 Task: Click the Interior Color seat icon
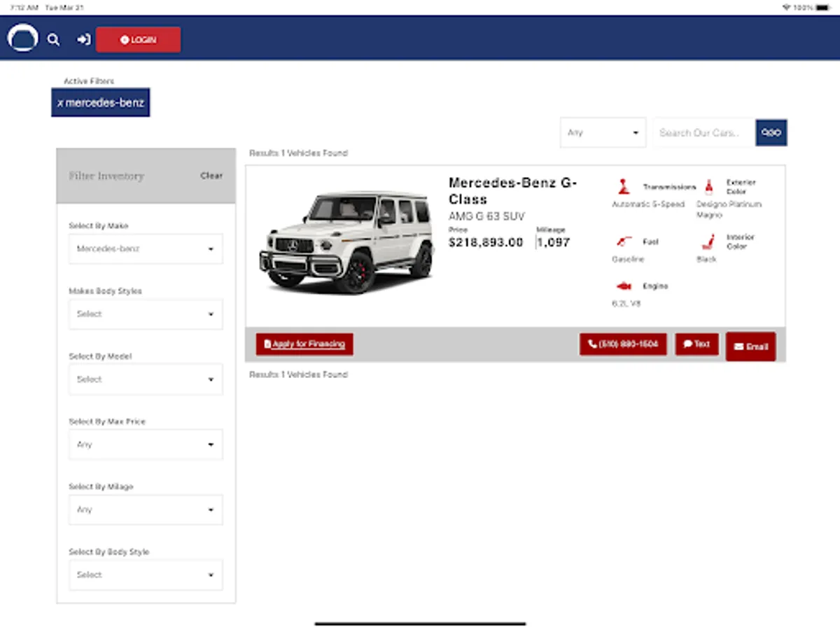point(708,241)
